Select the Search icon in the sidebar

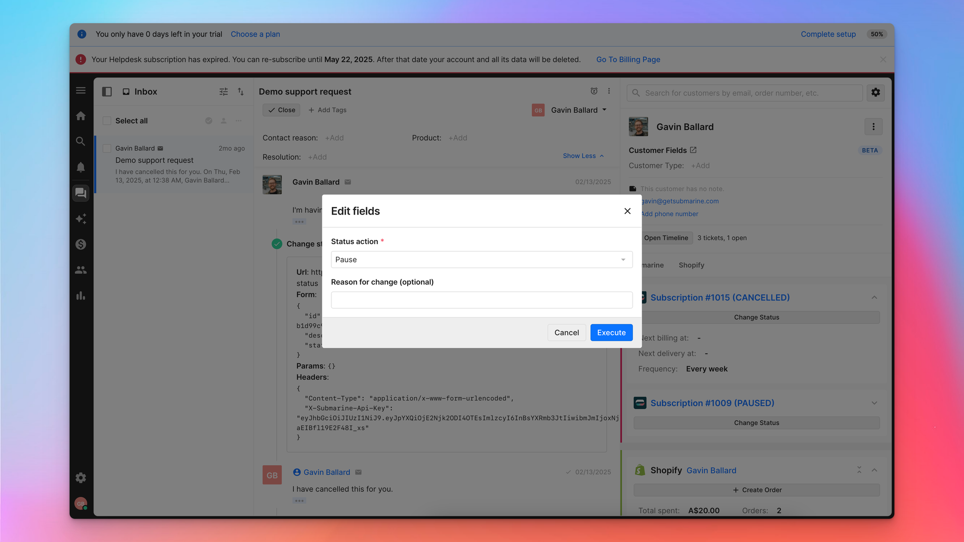[80, 141]
